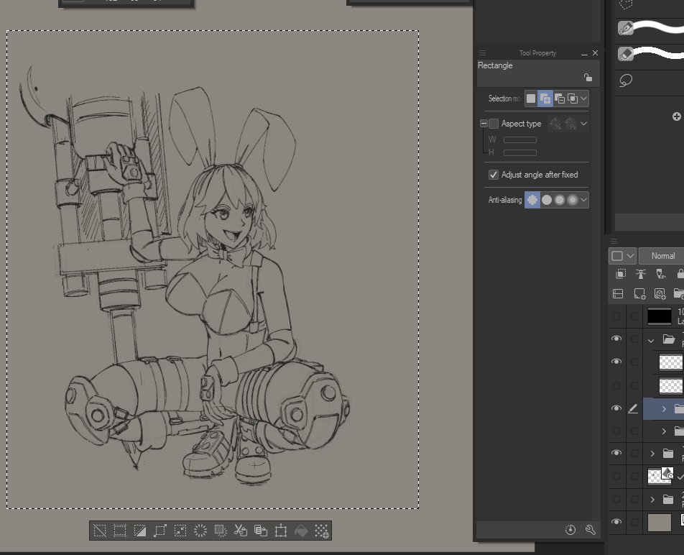Enable the Aspect type checkbox

point(494,124)
